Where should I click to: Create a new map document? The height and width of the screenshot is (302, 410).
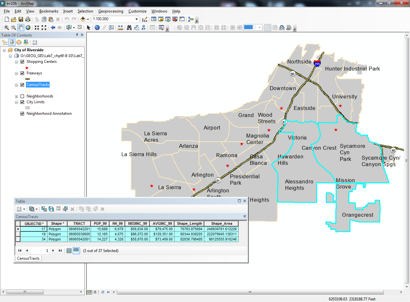[7, 19]
